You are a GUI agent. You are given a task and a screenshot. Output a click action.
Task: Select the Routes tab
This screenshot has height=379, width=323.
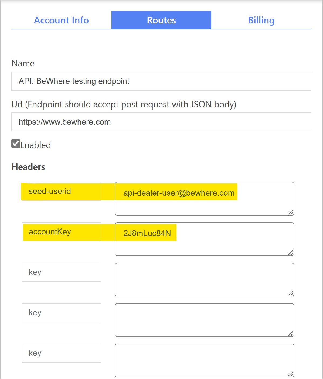click(161, 20)
